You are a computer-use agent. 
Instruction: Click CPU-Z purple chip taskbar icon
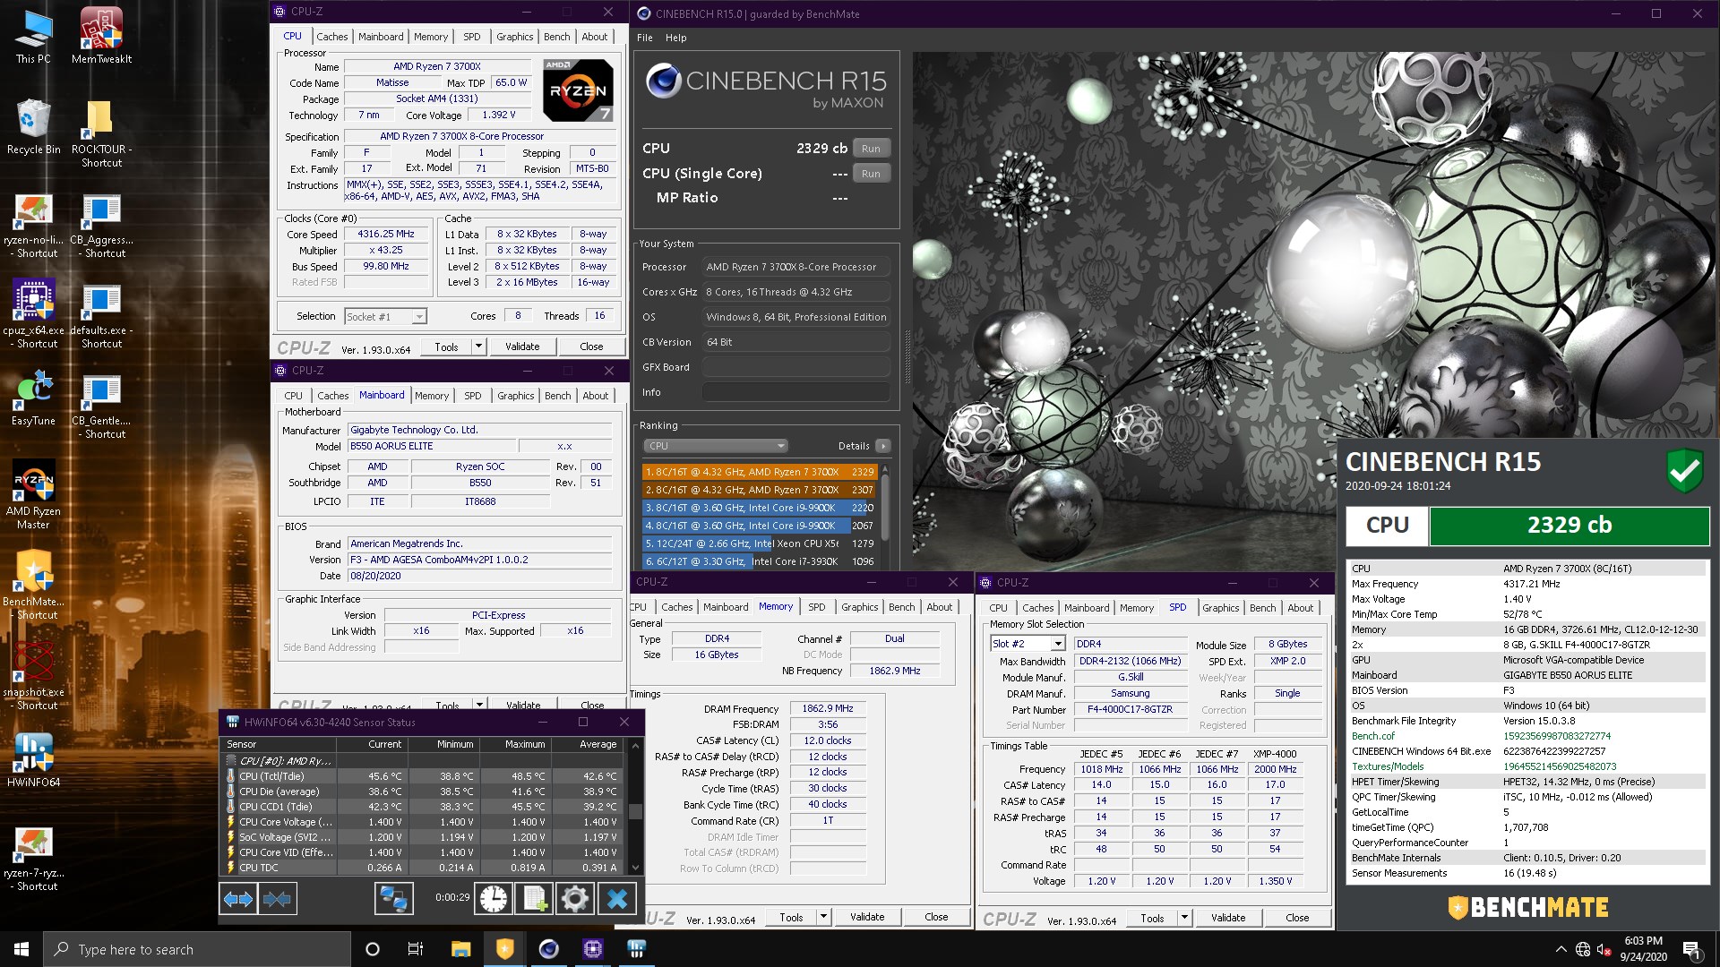593,949
